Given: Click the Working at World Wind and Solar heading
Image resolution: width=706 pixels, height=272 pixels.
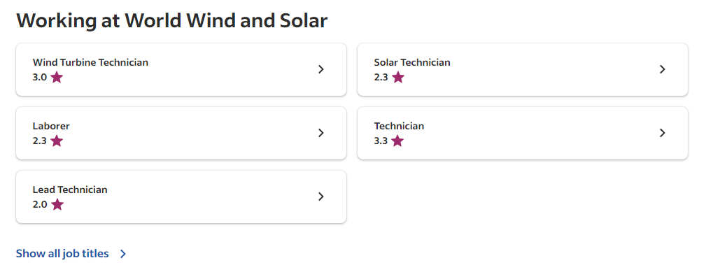Looking at the screenshot, I should click(171, 21).
